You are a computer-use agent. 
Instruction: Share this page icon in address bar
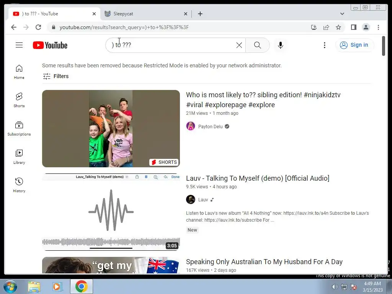326,27
